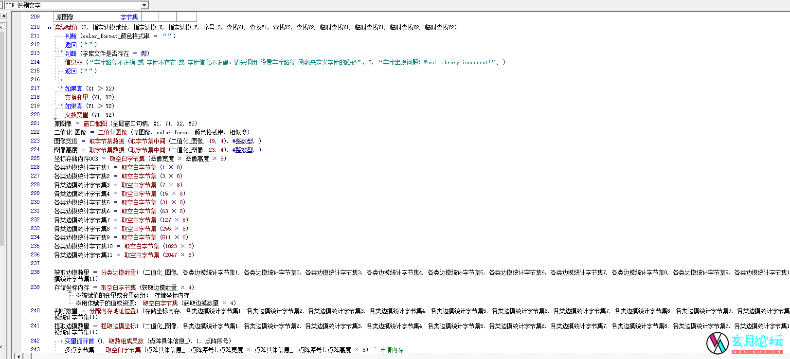Click 各类边摸统计字节集9 on line 234
Screen dimensions: 790x359
pyautogui.click(x=82, y=237)
